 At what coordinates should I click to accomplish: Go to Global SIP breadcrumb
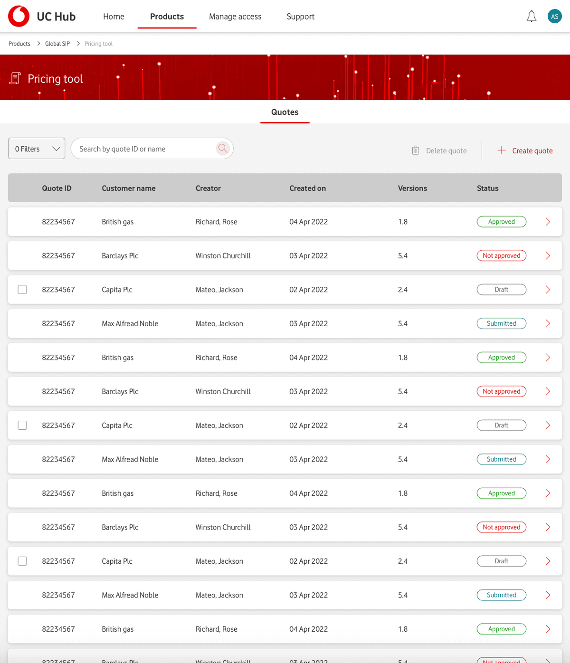(x=57, y=44)
